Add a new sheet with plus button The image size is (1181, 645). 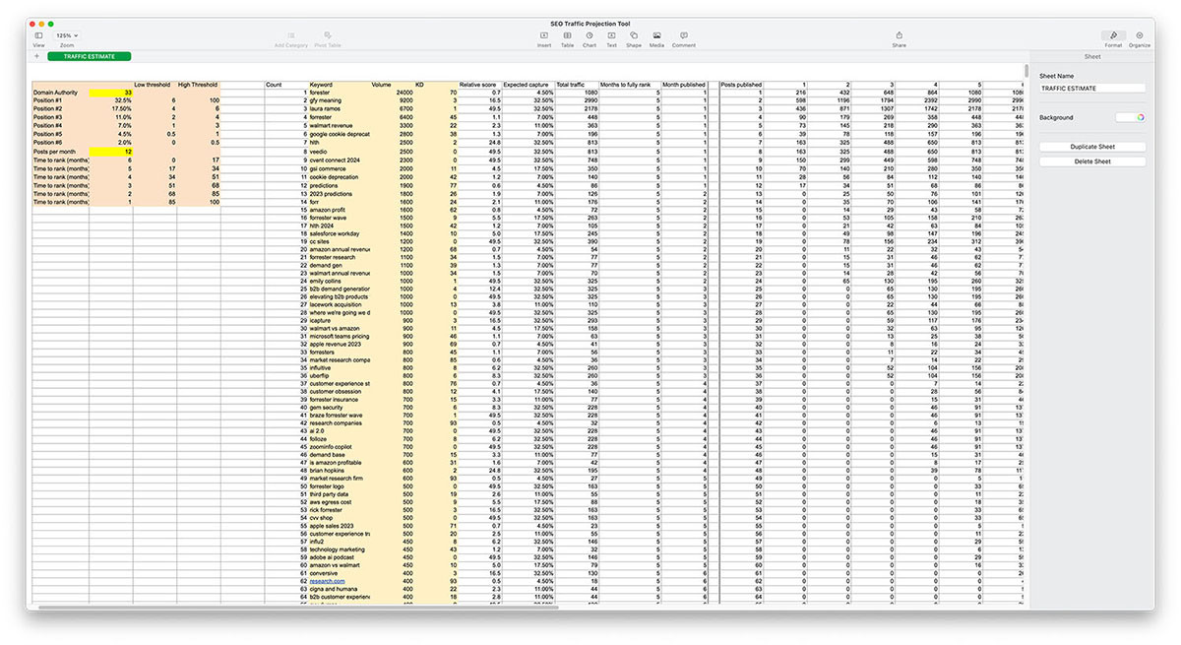point(36,57)
